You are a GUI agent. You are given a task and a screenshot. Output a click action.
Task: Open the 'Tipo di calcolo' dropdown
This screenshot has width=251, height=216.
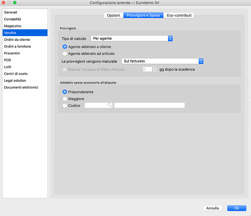(132, 38)
